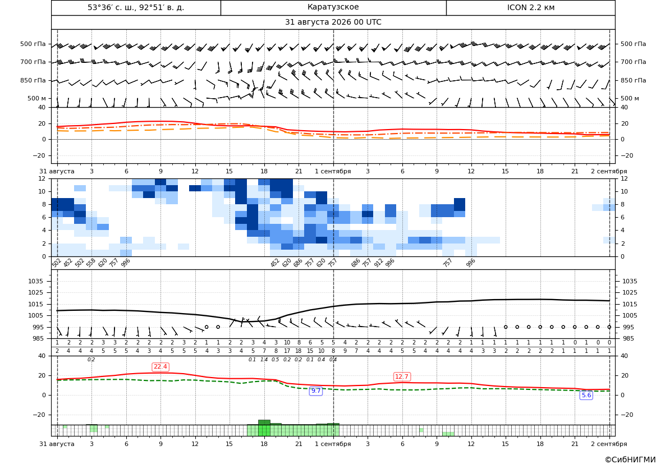The height and width of the screenshot is (464, 656).
Task: Click the date header 31 августа 2026 00 UTC
Action: pos(333,22)
